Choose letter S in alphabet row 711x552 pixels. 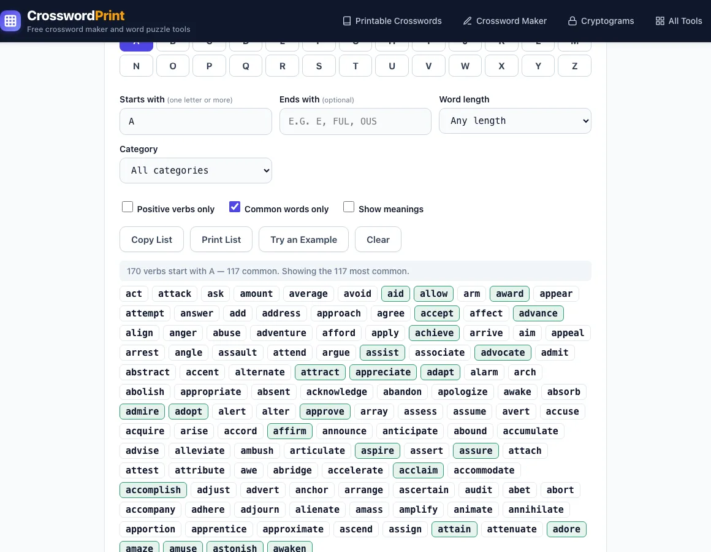[319, 66]
